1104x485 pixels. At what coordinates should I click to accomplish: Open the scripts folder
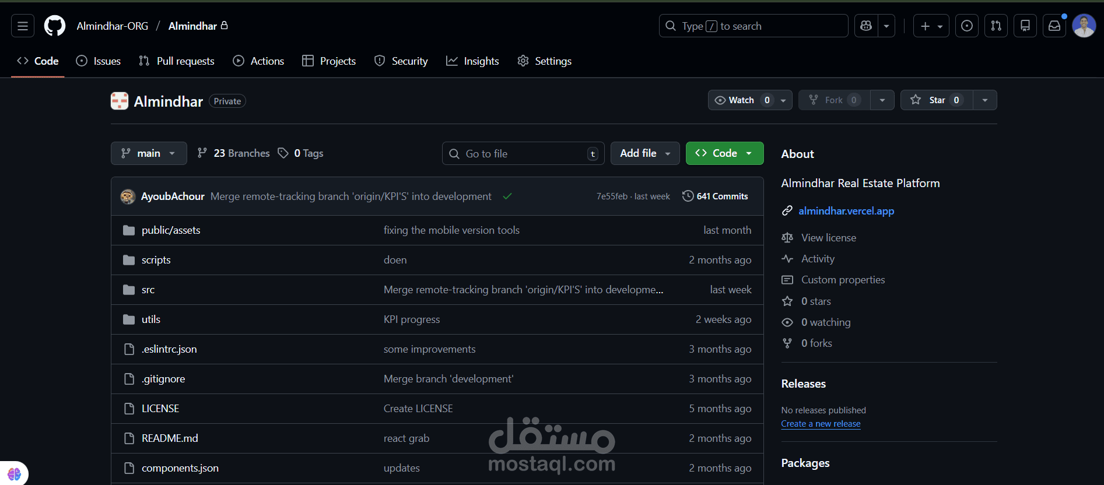[x=156, y=260]
